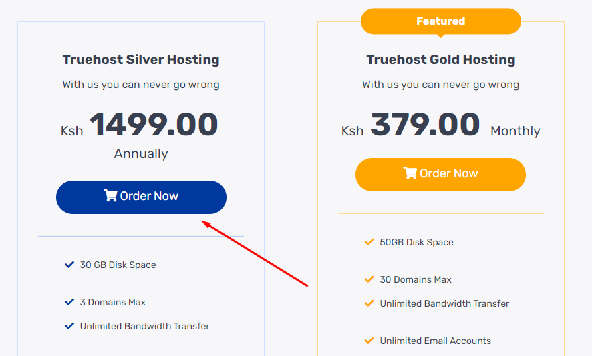Click checkmark beside 30 GB Disk Space
The height and width of the screenshot is (356, 592).
pos(69,265)
